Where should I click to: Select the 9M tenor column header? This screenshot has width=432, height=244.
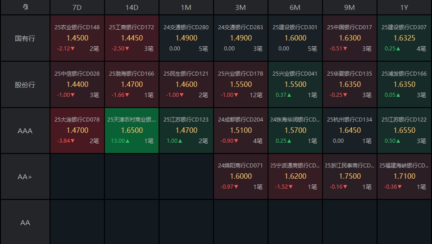tap(350, 8)
